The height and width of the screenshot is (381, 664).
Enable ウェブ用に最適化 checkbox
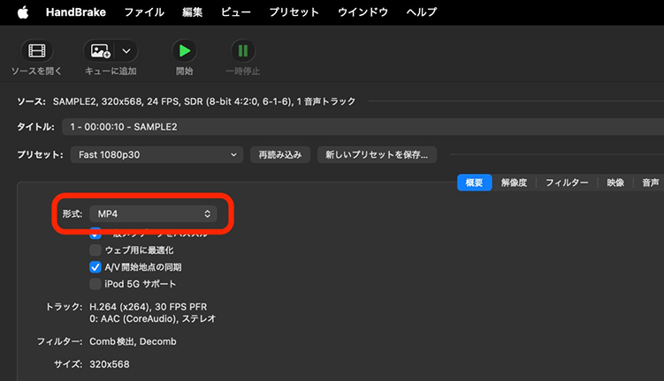click(95, 250)
